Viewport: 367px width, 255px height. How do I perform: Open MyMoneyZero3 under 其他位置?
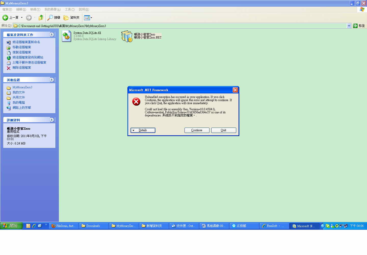click(22, 87)
